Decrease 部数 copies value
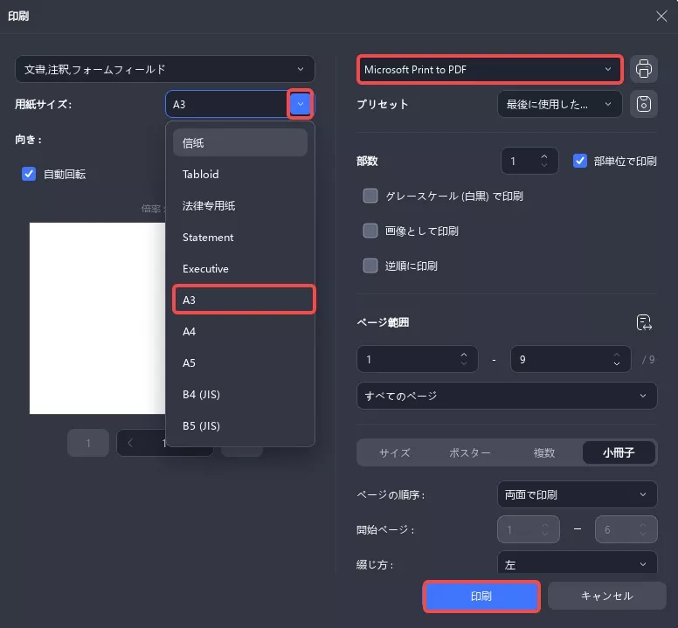This screenshot has height=628, width=678. (544, 165)
